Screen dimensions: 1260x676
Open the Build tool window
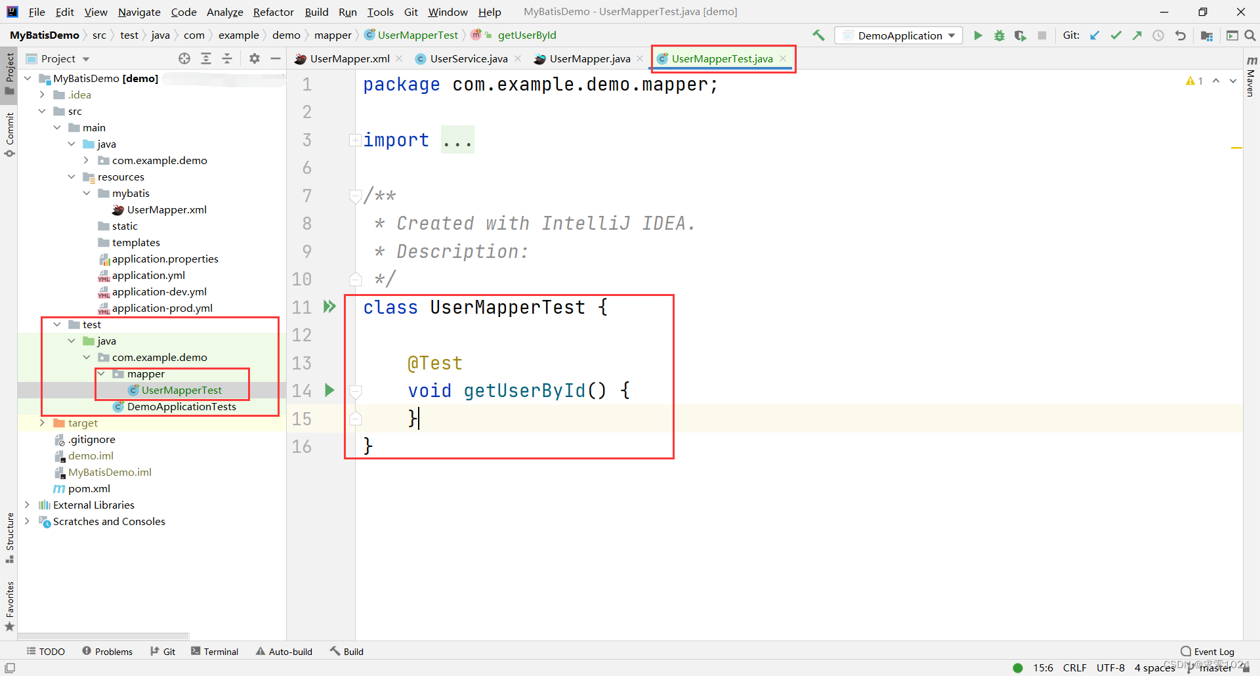(346, 652)
